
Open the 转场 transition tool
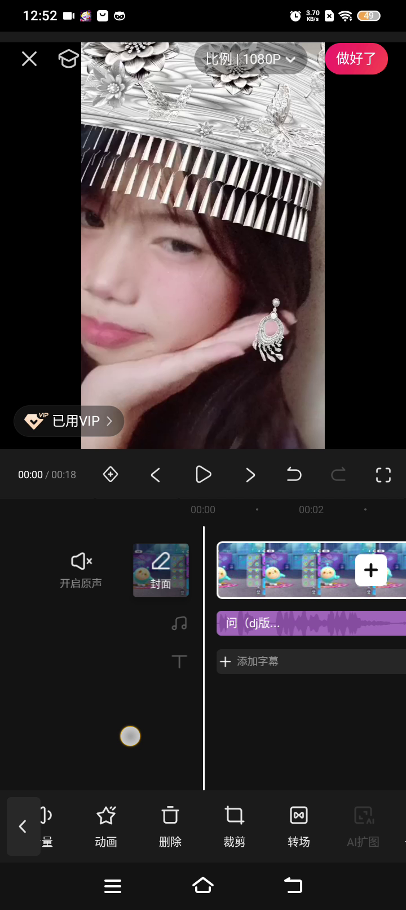299,826
